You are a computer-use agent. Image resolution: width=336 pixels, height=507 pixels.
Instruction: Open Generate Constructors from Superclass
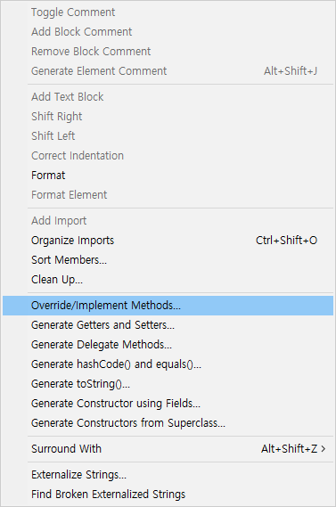coord(168,423)
